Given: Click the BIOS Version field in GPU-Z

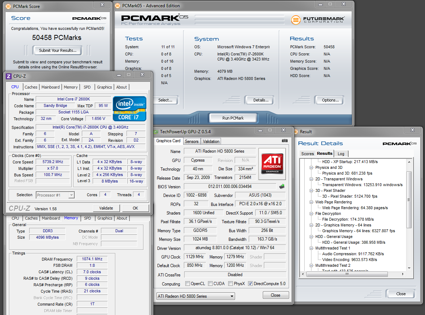Looking at the screenshot, I should (230, 186).
